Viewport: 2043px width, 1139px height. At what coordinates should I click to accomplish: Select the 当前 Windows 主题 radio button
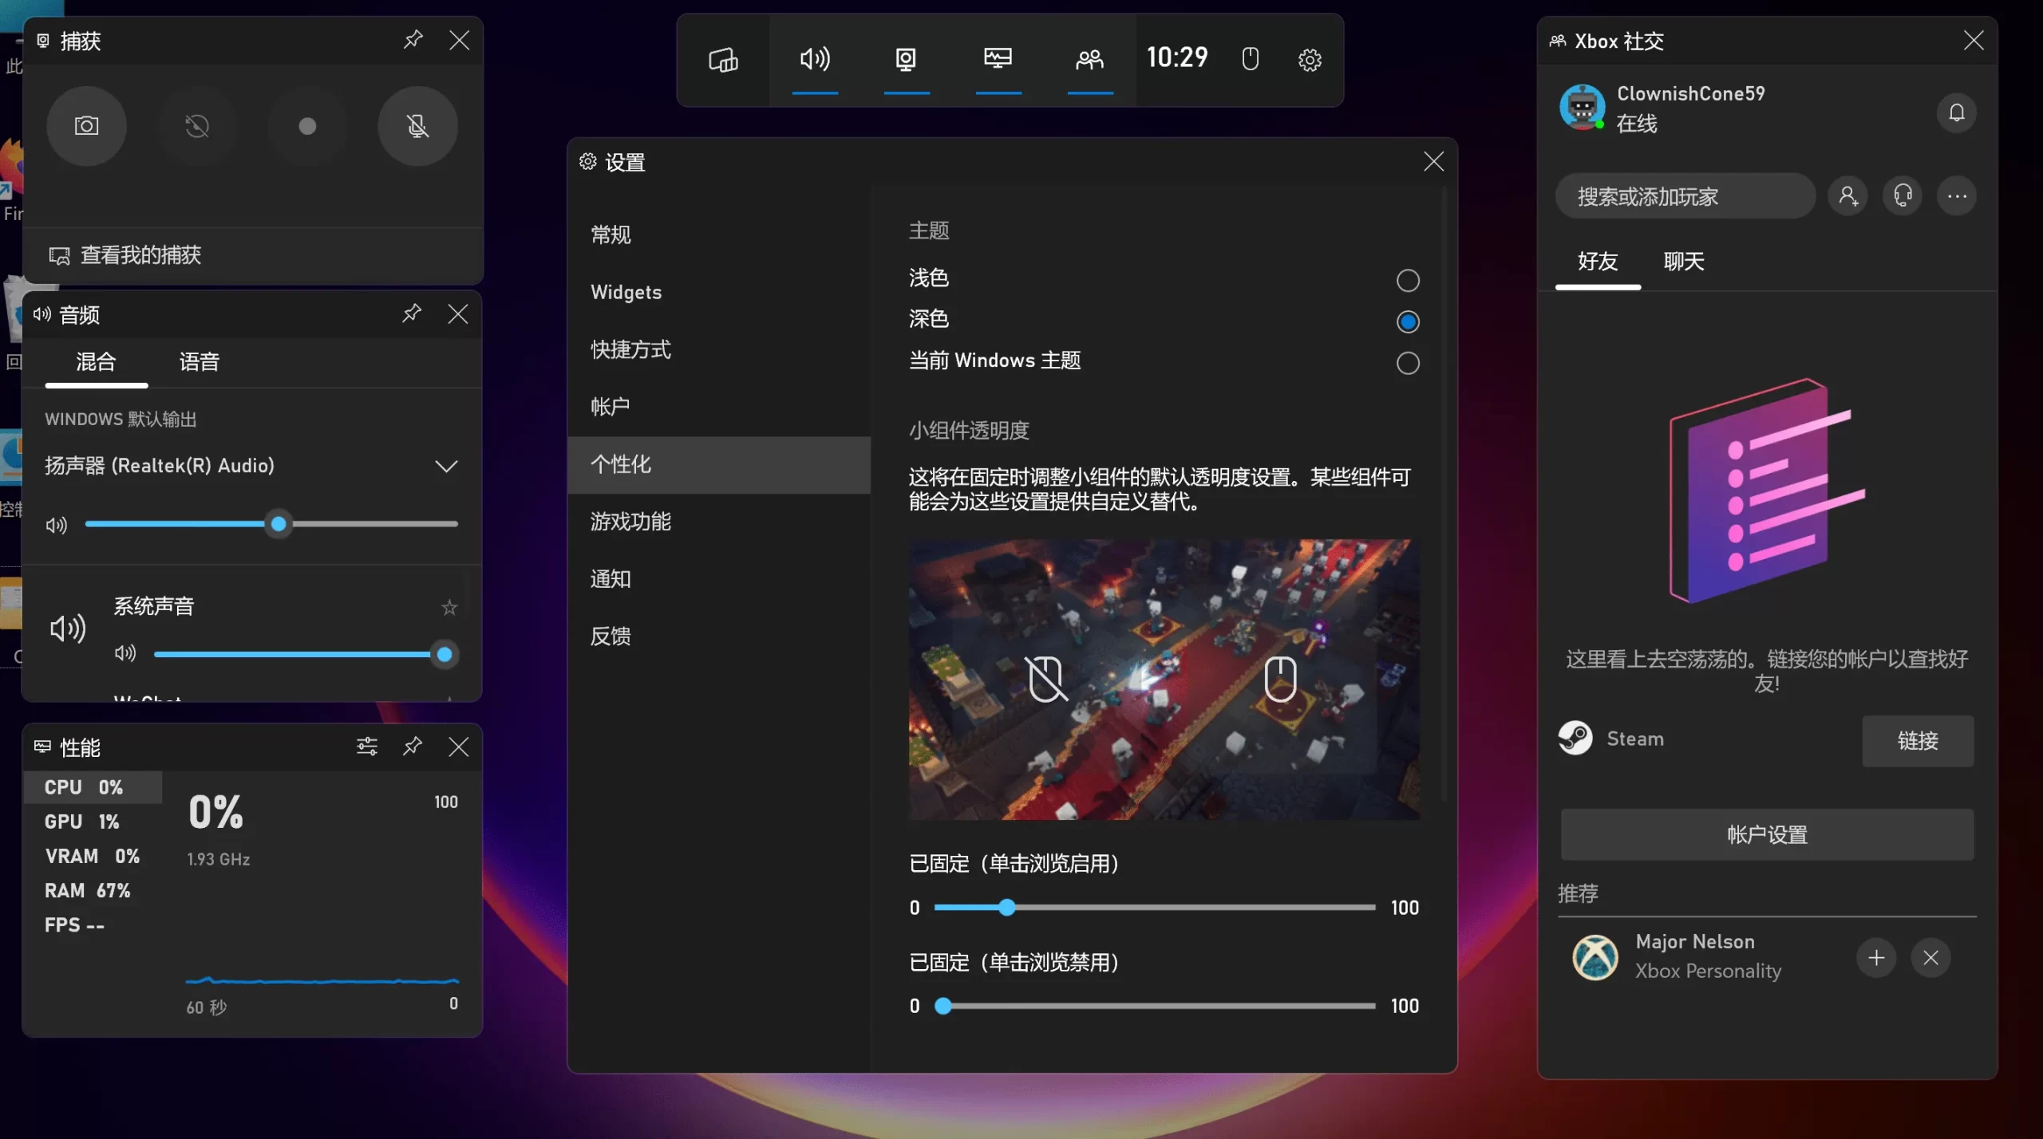click(x=1407, y=364)
